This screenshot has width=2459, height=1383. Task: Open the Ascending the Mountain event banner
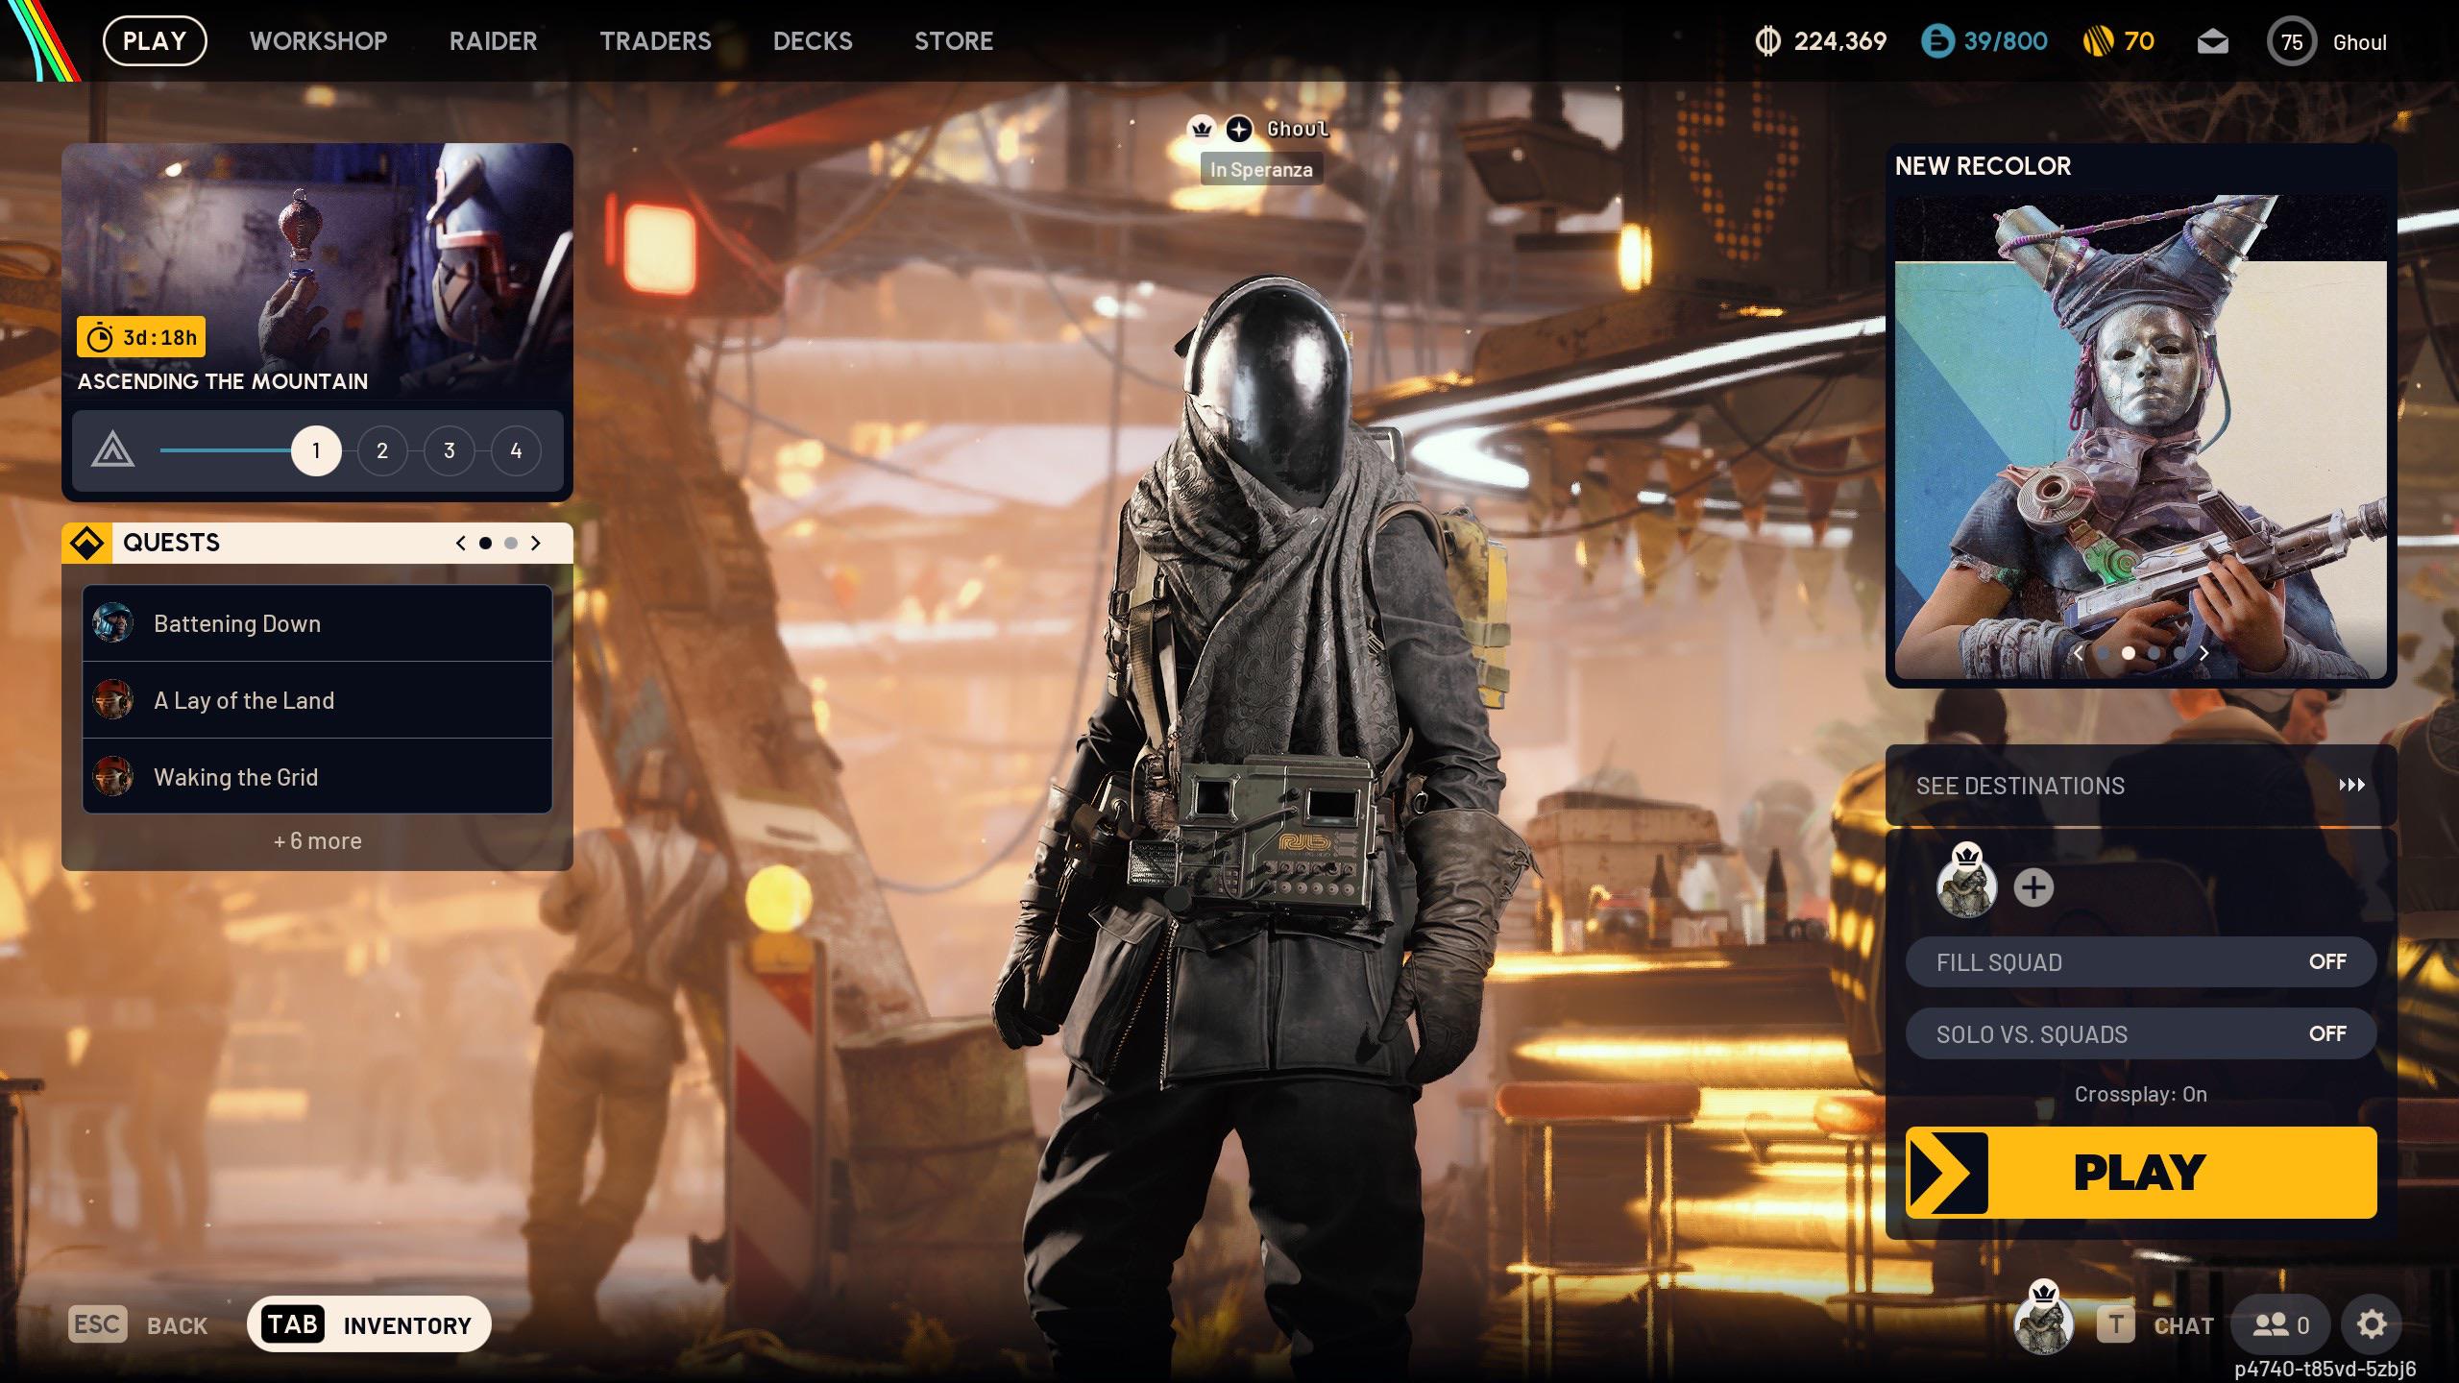coord(318,272)
